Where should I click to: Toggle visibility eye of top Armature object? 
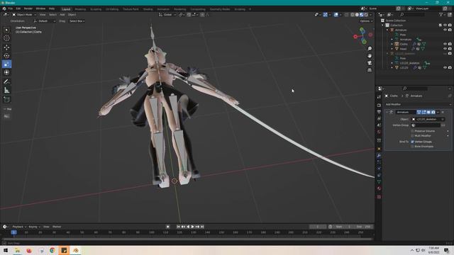pyautogui.click(x=445, y=30)
